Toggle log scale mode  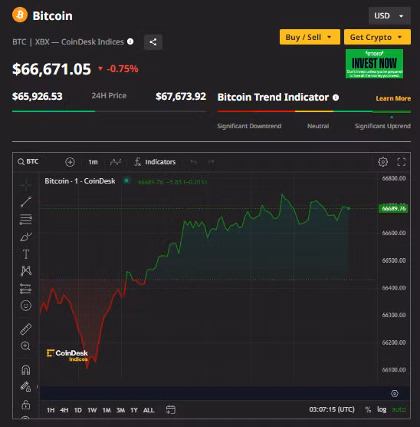pos(382,409)
